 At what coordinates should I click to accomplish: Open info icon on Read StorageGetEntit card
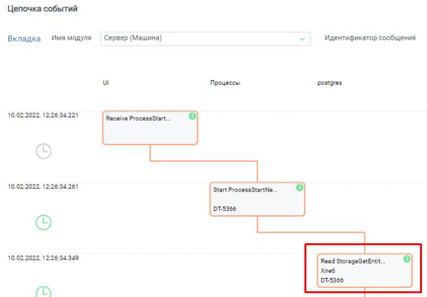(407, 259)
